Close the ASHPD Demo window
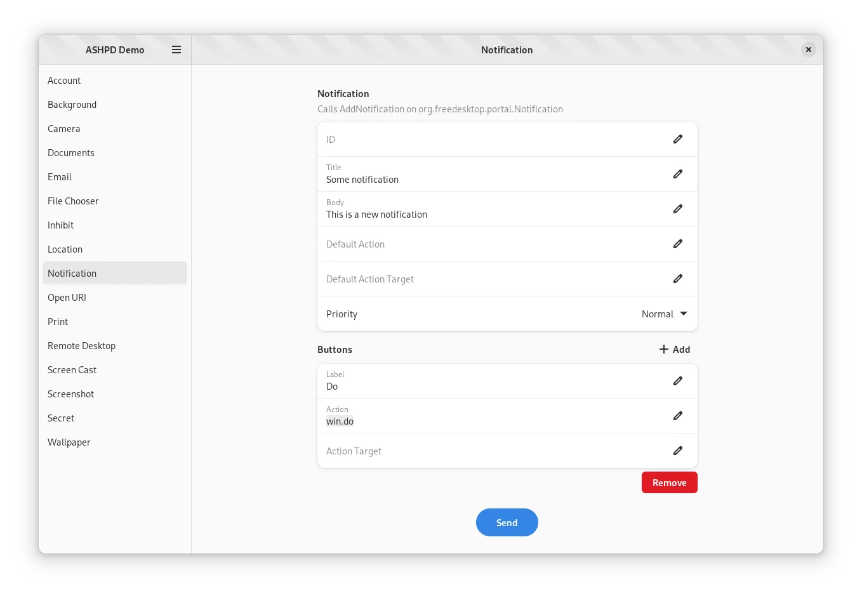The width and height of the screenshot is (862, 596). (x=808, y=50)
